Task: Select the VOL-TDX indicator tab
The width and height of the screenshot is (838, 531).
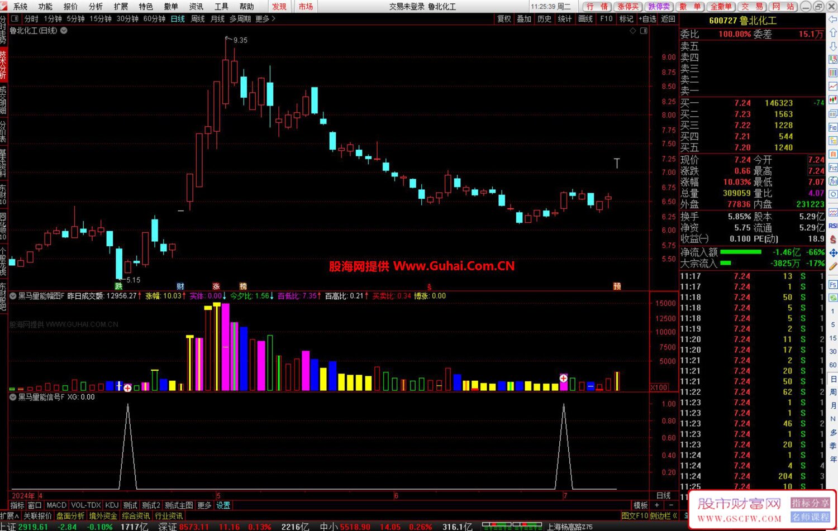Action: pos(86,505)
